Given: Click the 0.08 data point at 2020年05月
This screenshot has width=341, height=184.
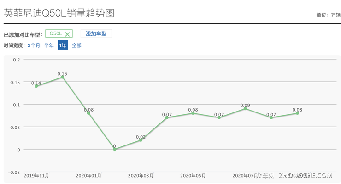Looking at the screenshot, I should 193,113.
